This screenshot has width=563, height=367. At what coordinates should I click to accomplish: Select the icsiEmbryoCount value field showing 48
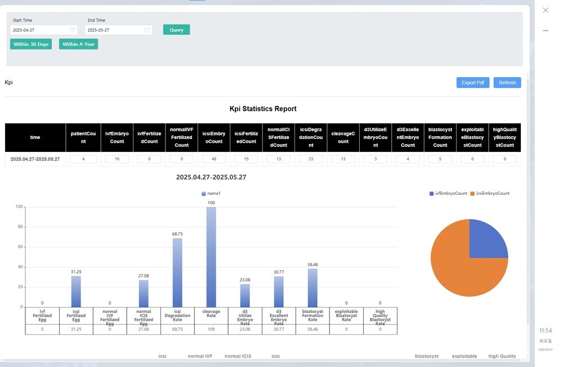click(x=214, y=159)
